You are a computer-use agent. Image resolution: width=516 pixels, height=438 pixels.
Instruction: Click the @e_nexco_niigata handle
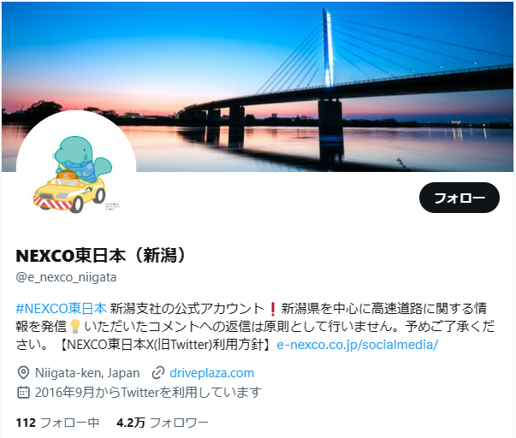[66, 277]
